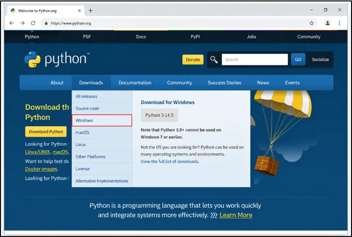The image size is (352, 237).
Task: Click the Python 3.14.5 download button
Action: point(159,115)
